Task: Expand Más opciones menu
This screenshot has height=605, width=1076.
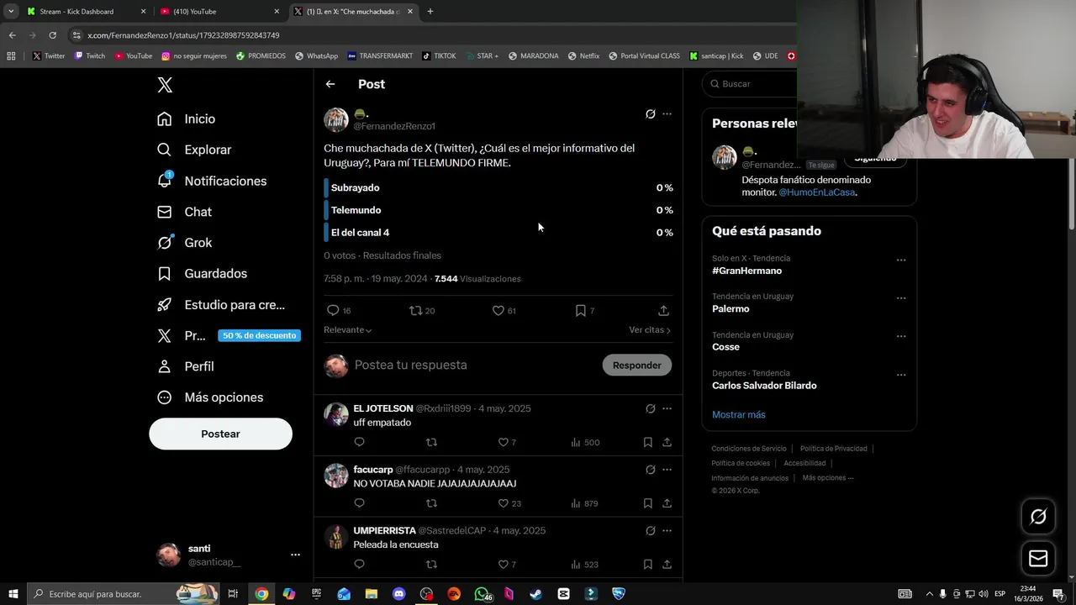Action: point(210,397)
